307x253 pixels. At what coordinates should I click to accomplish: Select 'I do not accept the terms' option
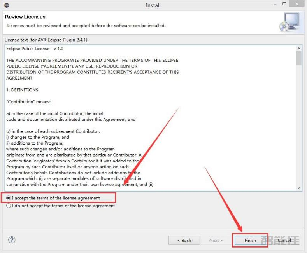[9, 206]
